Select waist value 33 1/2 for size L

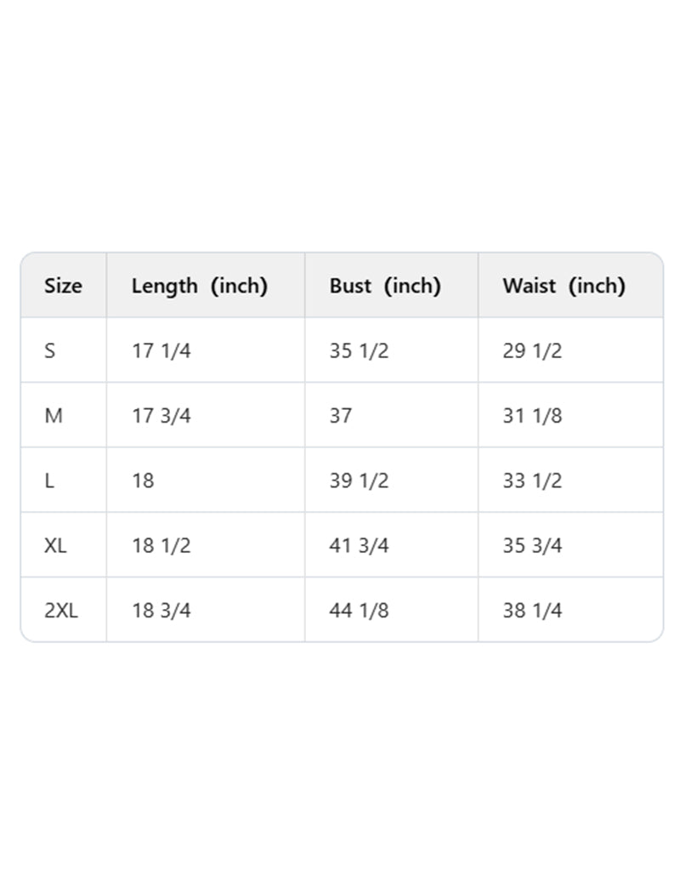point(532,481)
